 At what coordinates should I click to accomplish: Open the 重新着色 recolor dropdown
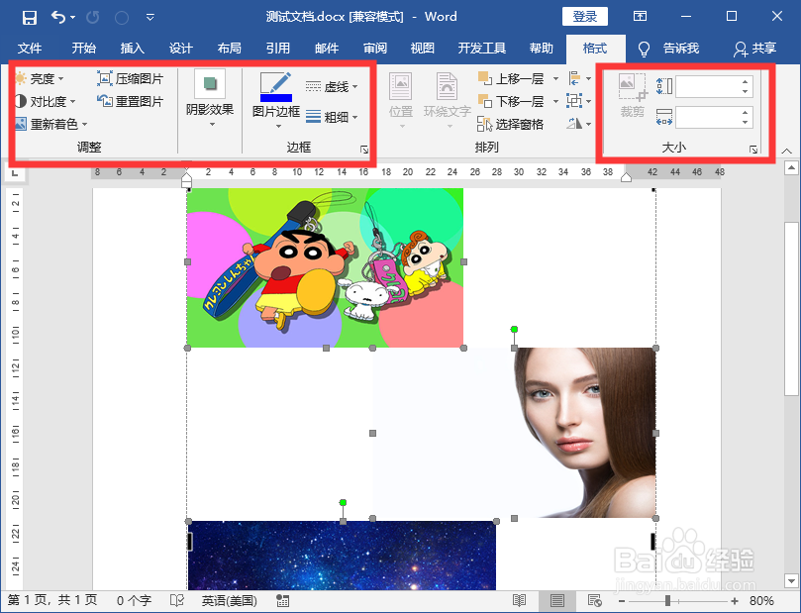click(51, 124)
